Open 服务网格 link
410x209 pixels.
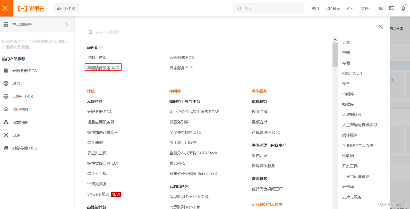(x=177, y=163)
